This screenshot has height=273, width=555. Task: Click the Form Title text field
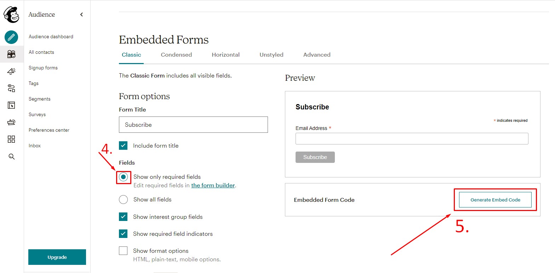click(x=193, y=125)
